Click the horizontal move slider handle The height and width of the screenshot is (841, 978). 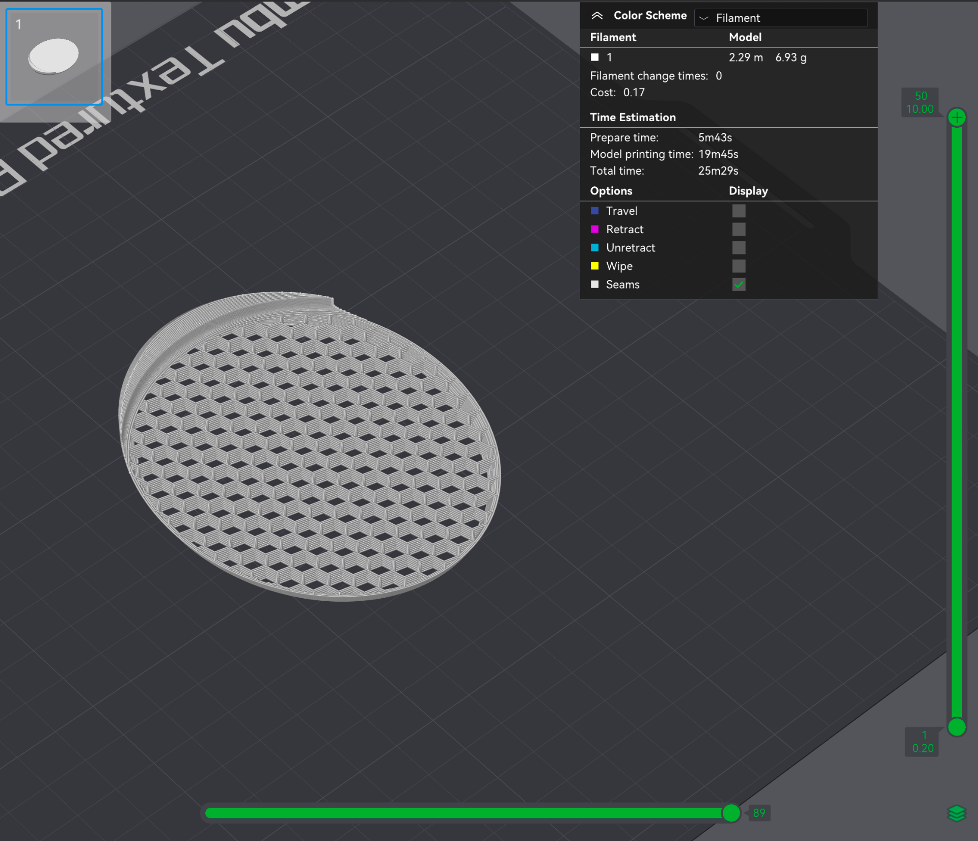(x=731, y=813)
